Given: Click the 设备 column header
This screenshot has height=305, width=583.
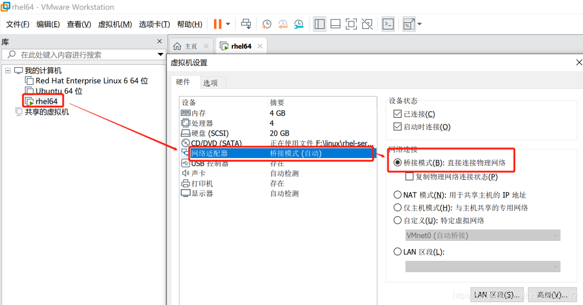Looking at the screenshot, I should pos(224,102).
